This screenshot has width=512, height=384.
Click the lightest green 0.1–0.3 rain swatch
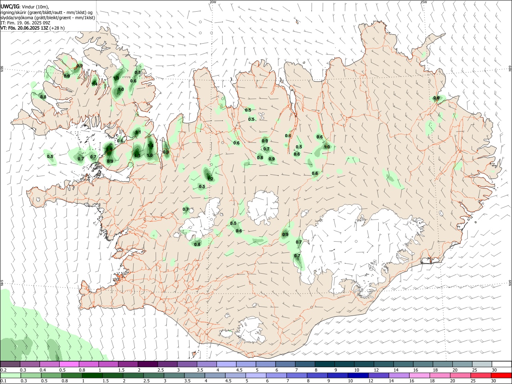[10, 376]
